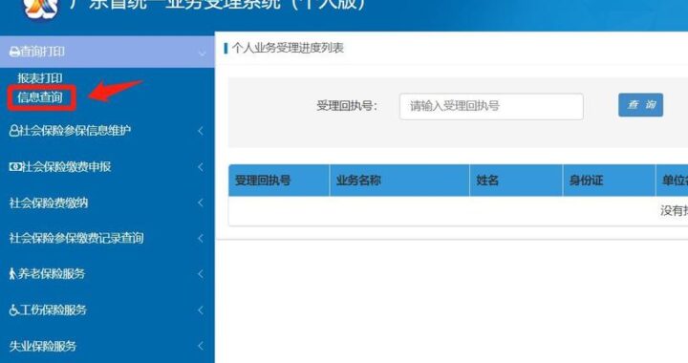Viewport: 688px width, 363px height.
Task: Expand the 社会保险参保信息维护 chevron
Action: [x=201, y=131]
